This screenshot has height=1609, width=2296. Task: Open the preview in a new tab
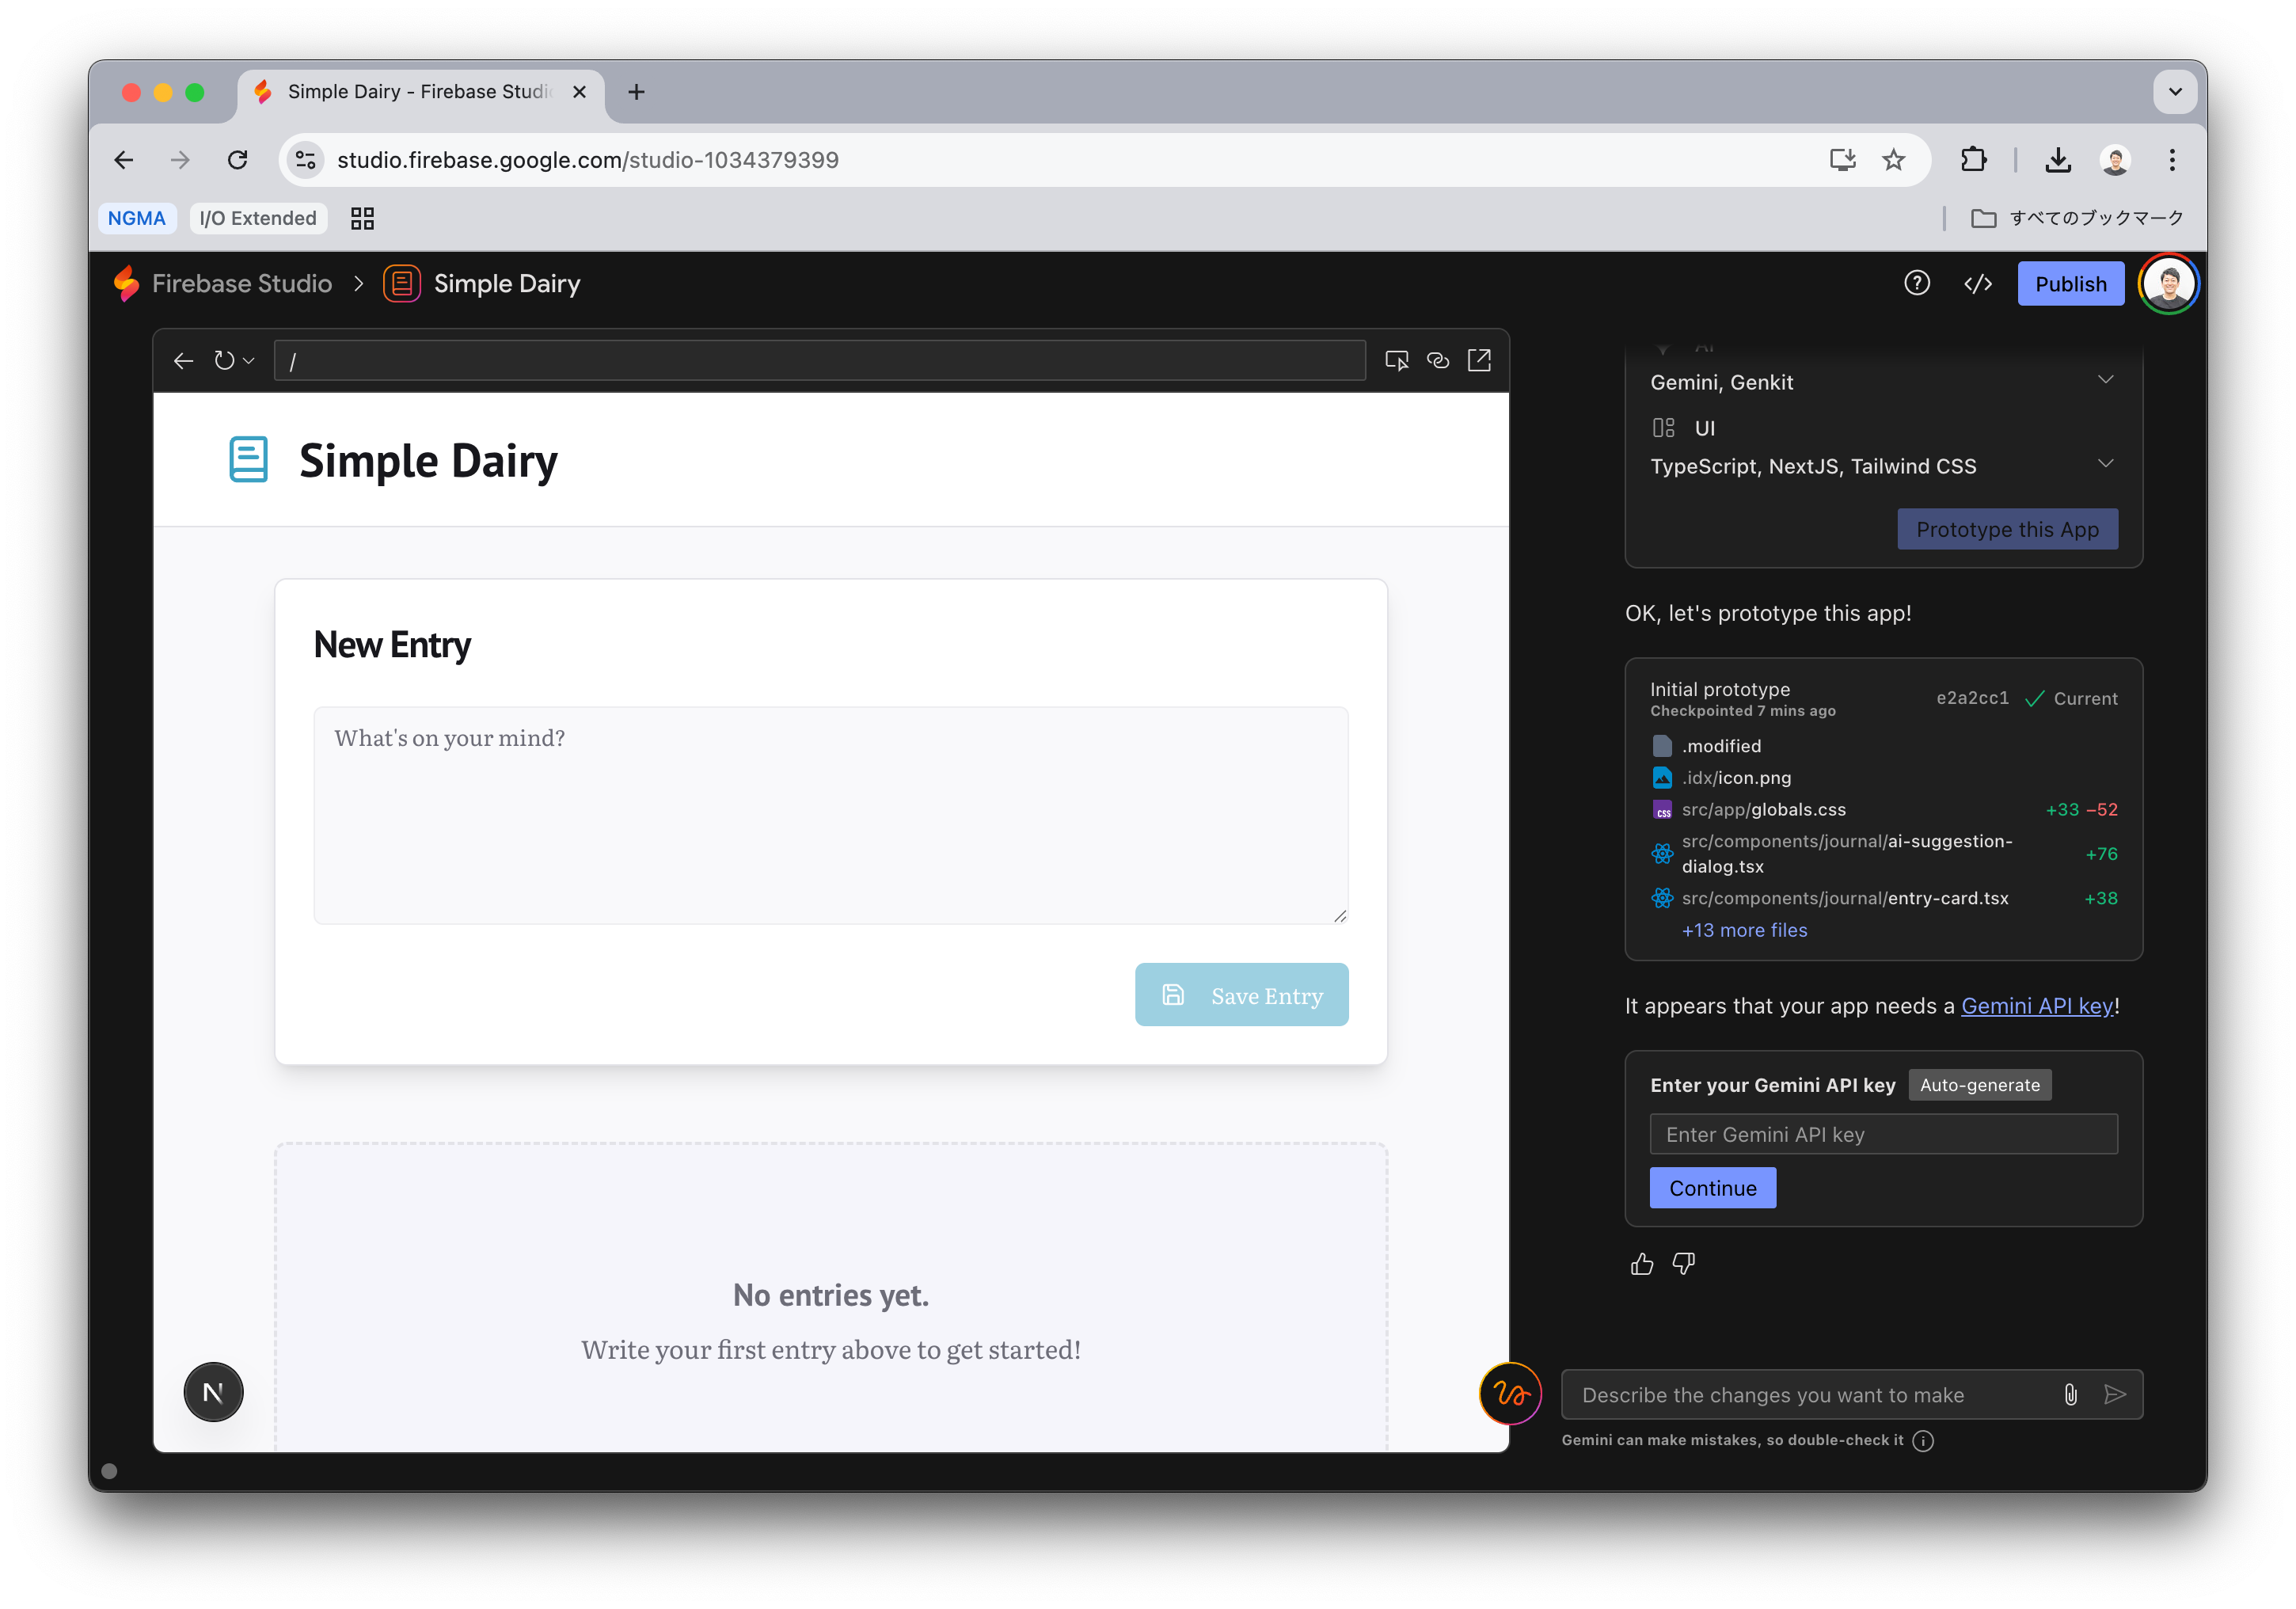point(1479,360)
